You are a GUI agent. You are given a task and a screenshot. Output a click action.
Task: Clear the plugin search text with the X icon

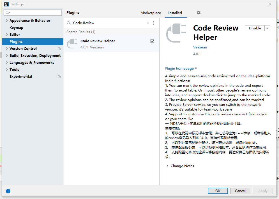coord(148,23)
